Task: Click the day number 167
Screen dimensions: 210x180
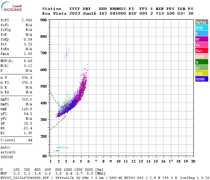Action: coord(103,13)
